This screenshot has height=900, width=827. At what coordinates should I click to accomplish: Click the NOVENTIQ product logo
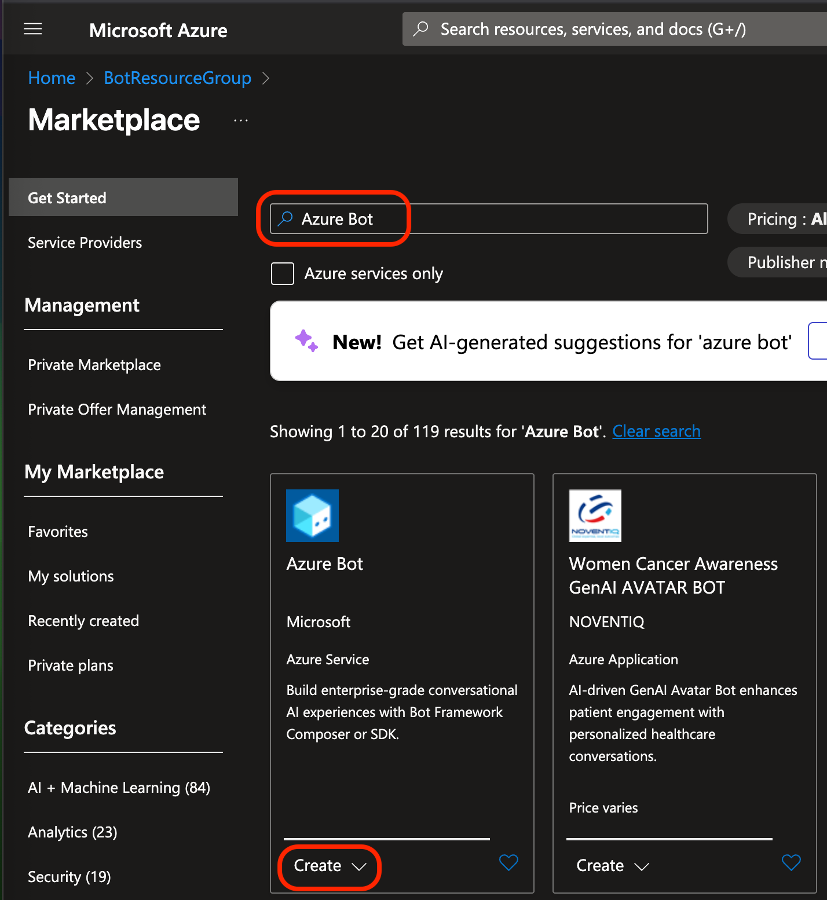pyautogui.click(x=595, y=515)
